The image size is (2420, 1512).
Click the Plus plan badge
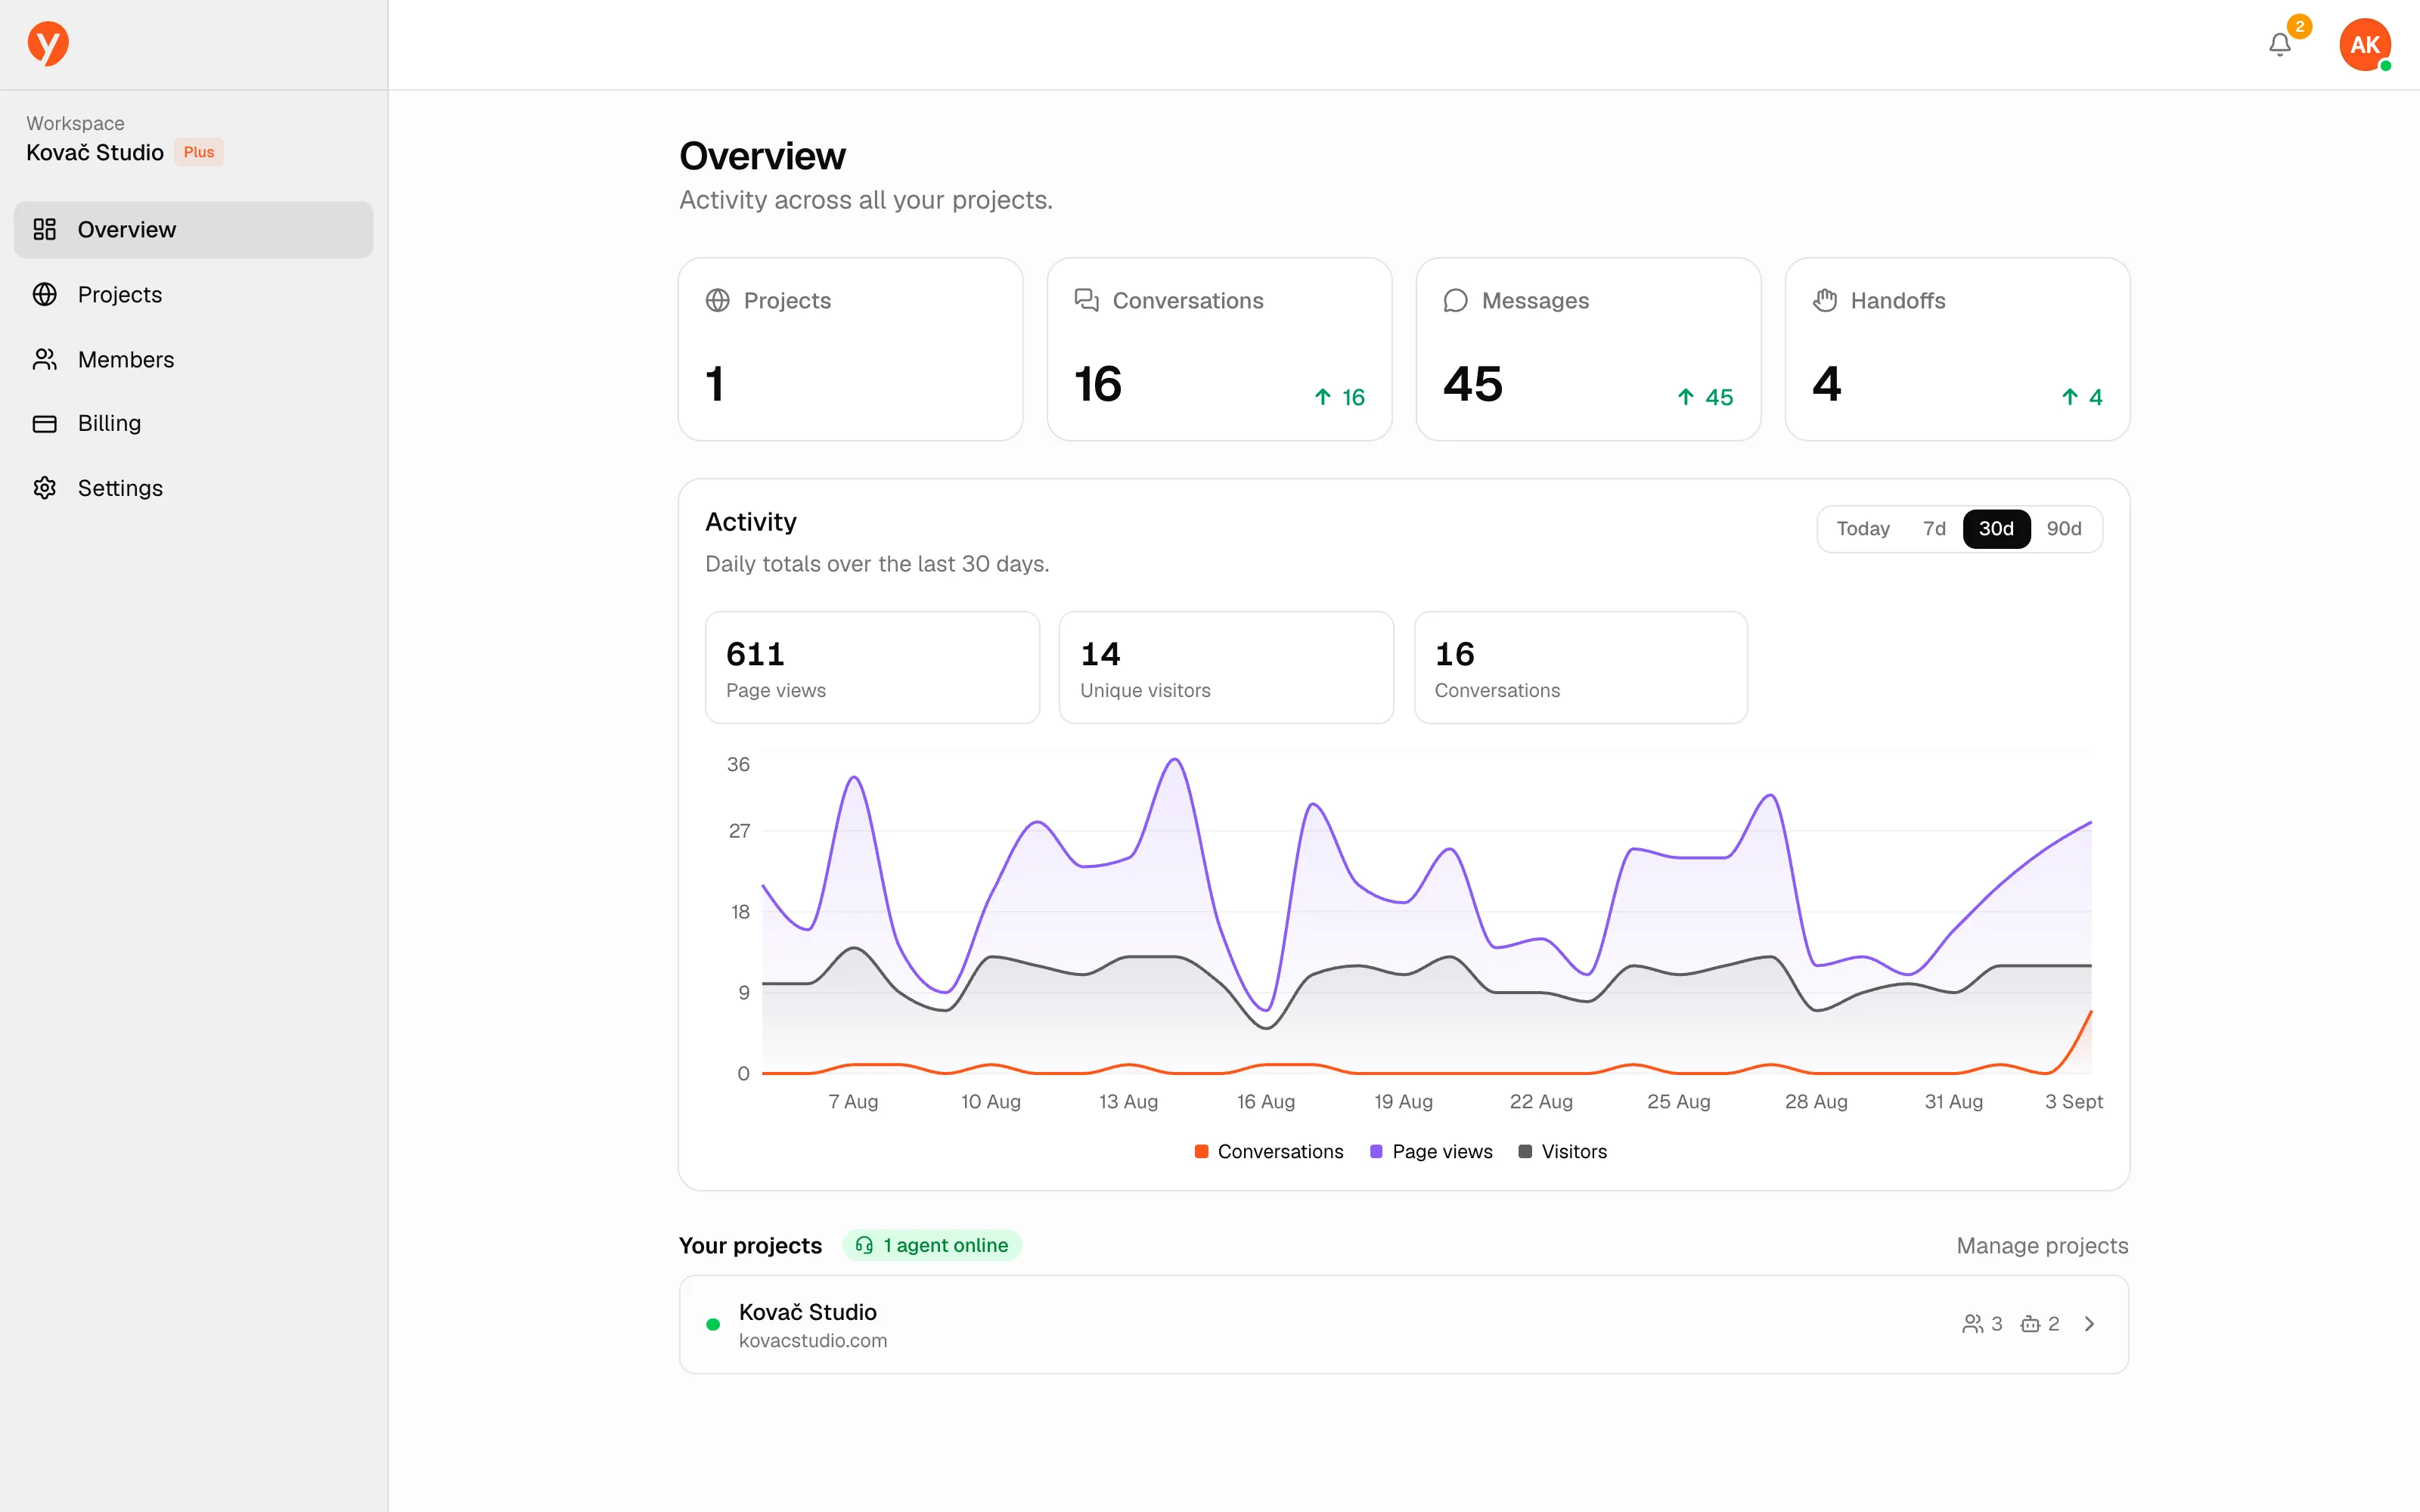point(198,152)
